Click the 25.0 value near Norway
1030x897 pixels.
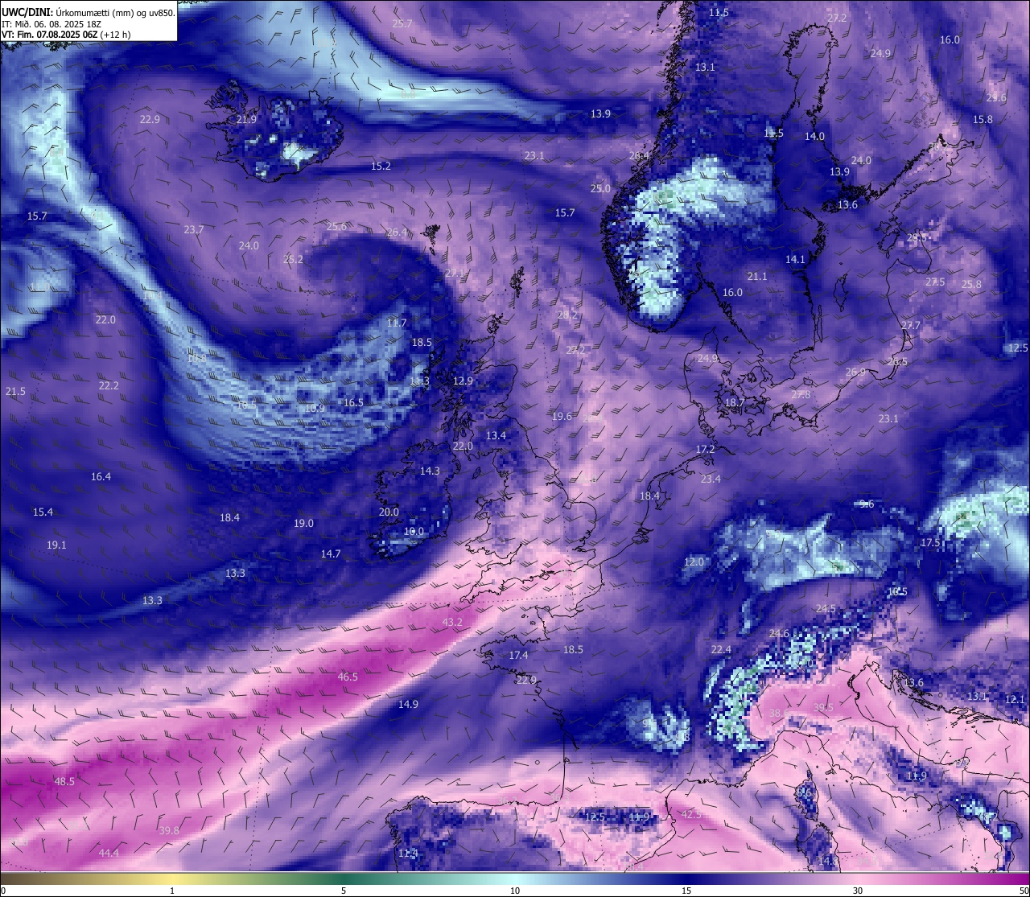click(600, 188)
